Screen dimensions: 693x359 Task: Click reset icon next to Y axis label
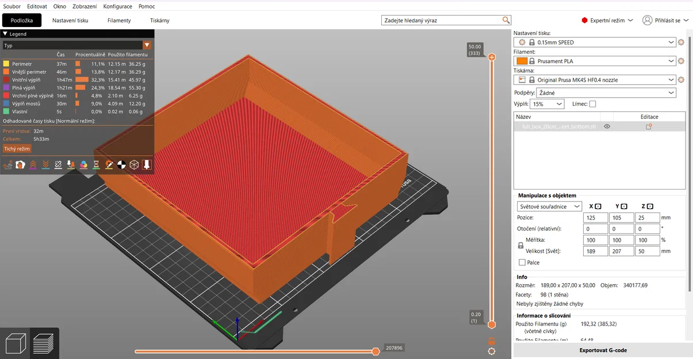(x=624, y=206)
